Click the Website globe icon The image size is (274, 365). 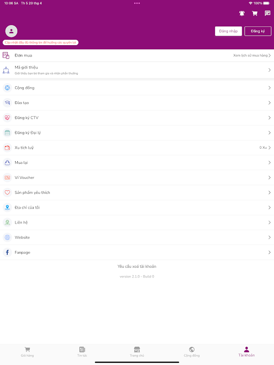[x=7, y=237]
